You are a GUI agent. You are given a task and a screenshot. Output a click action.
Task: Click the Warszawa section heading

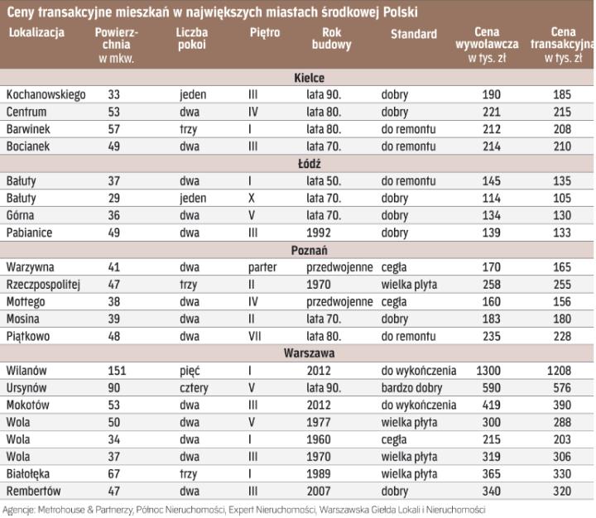point(310,353)
